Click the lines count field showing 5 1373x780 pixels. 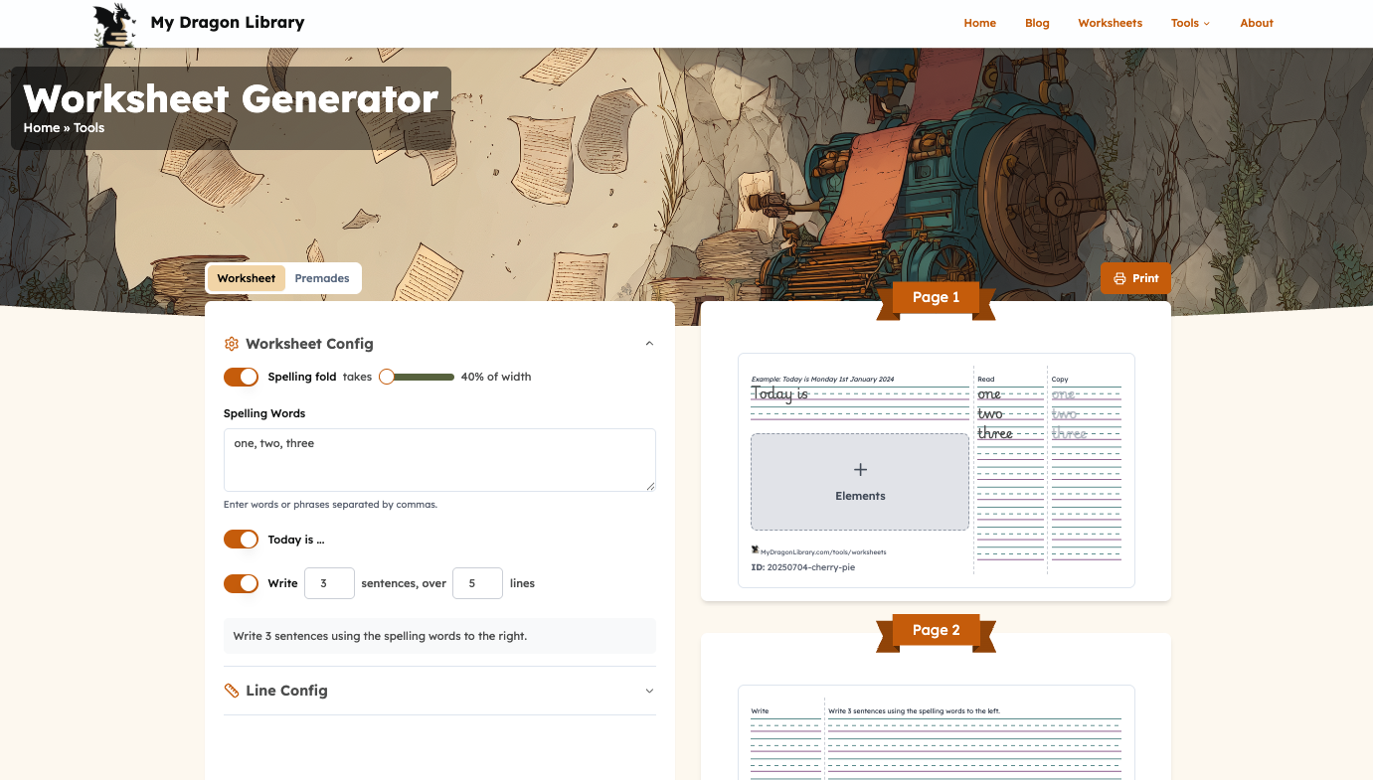tap(477, 583)
